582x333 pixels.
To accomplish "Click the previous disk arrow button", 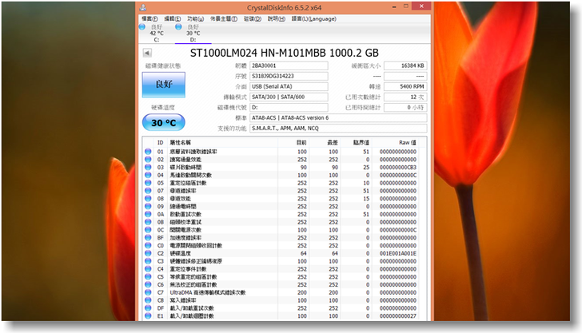I will point(148,53).
